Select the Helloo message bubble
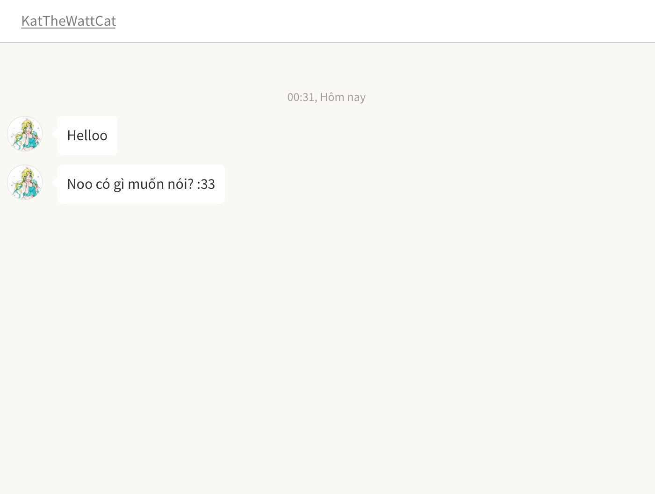This screenshot has height=494, width=655. click(87, 136)
